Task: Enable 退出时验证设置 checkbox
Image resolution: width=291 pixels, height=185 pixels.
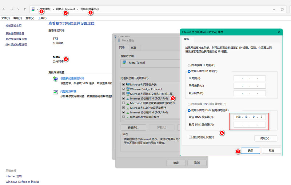Action: pos(190,137)
